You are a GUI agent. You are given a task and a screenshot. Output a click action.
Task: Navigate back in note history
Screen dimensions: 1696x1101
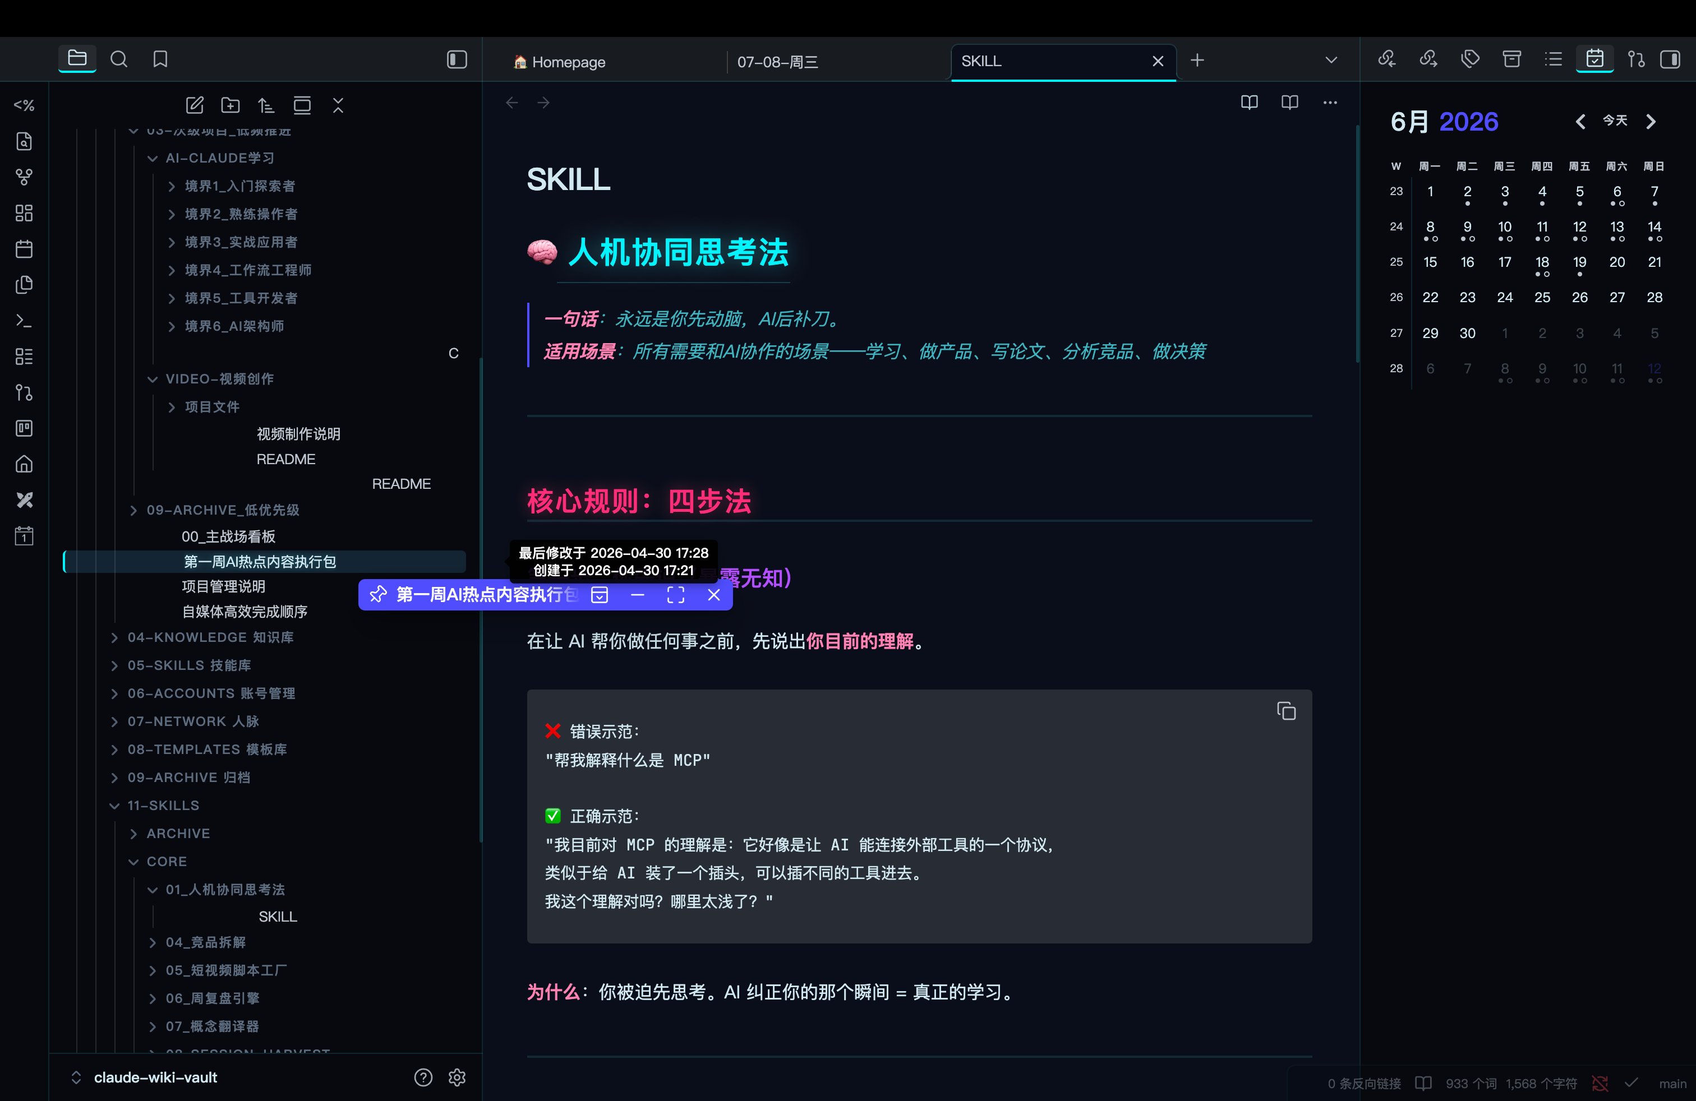(x=511, y=103)
